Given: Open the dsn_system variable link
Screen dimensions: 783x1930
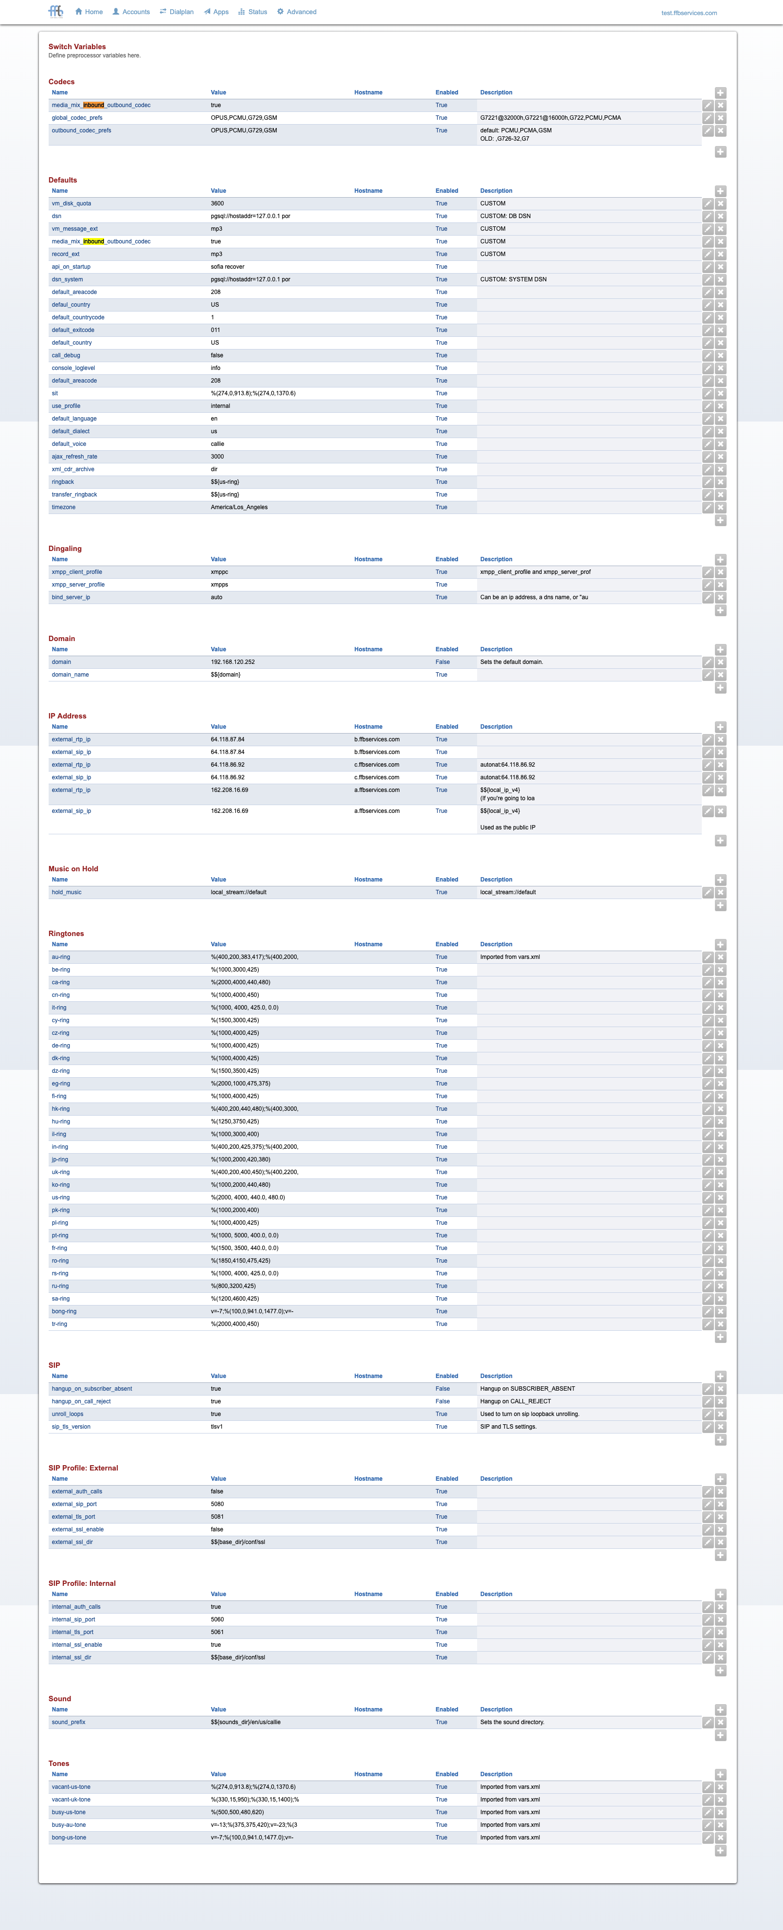Looking at the screenshot, I should [x=68, y=279].
